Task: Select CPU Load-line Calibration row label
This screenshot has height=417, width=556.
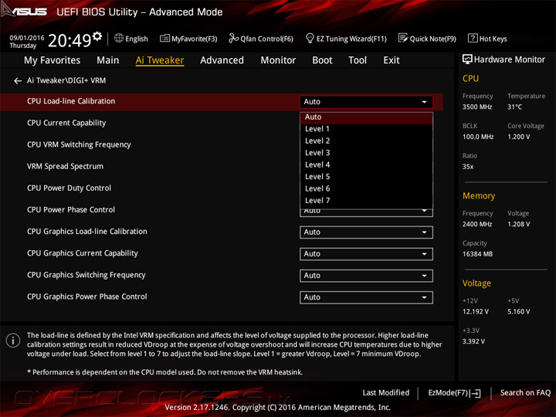Action: pos(71,101)
